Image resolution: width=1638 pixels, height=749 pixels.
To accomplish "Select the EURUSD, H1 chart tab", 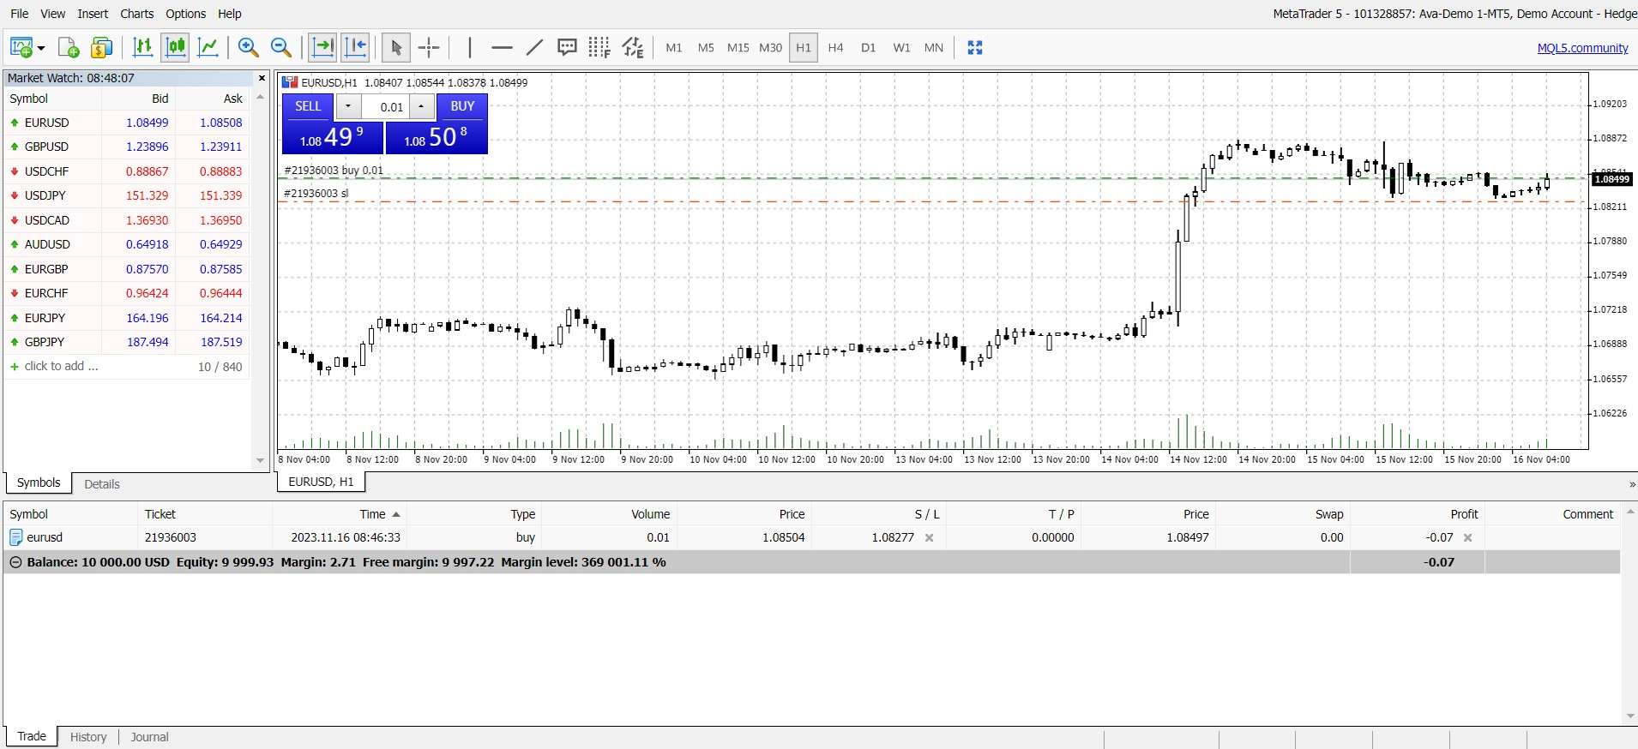I will (321, 482).
